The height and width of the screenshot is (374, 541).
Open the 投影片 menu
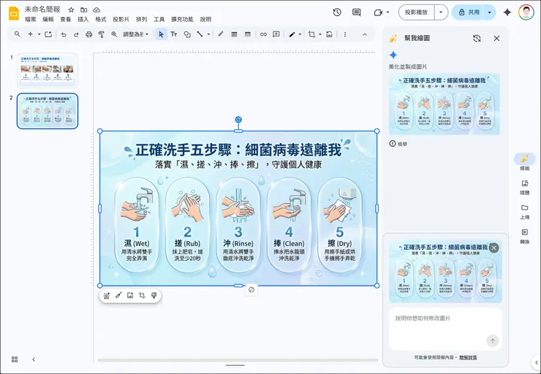121,19
